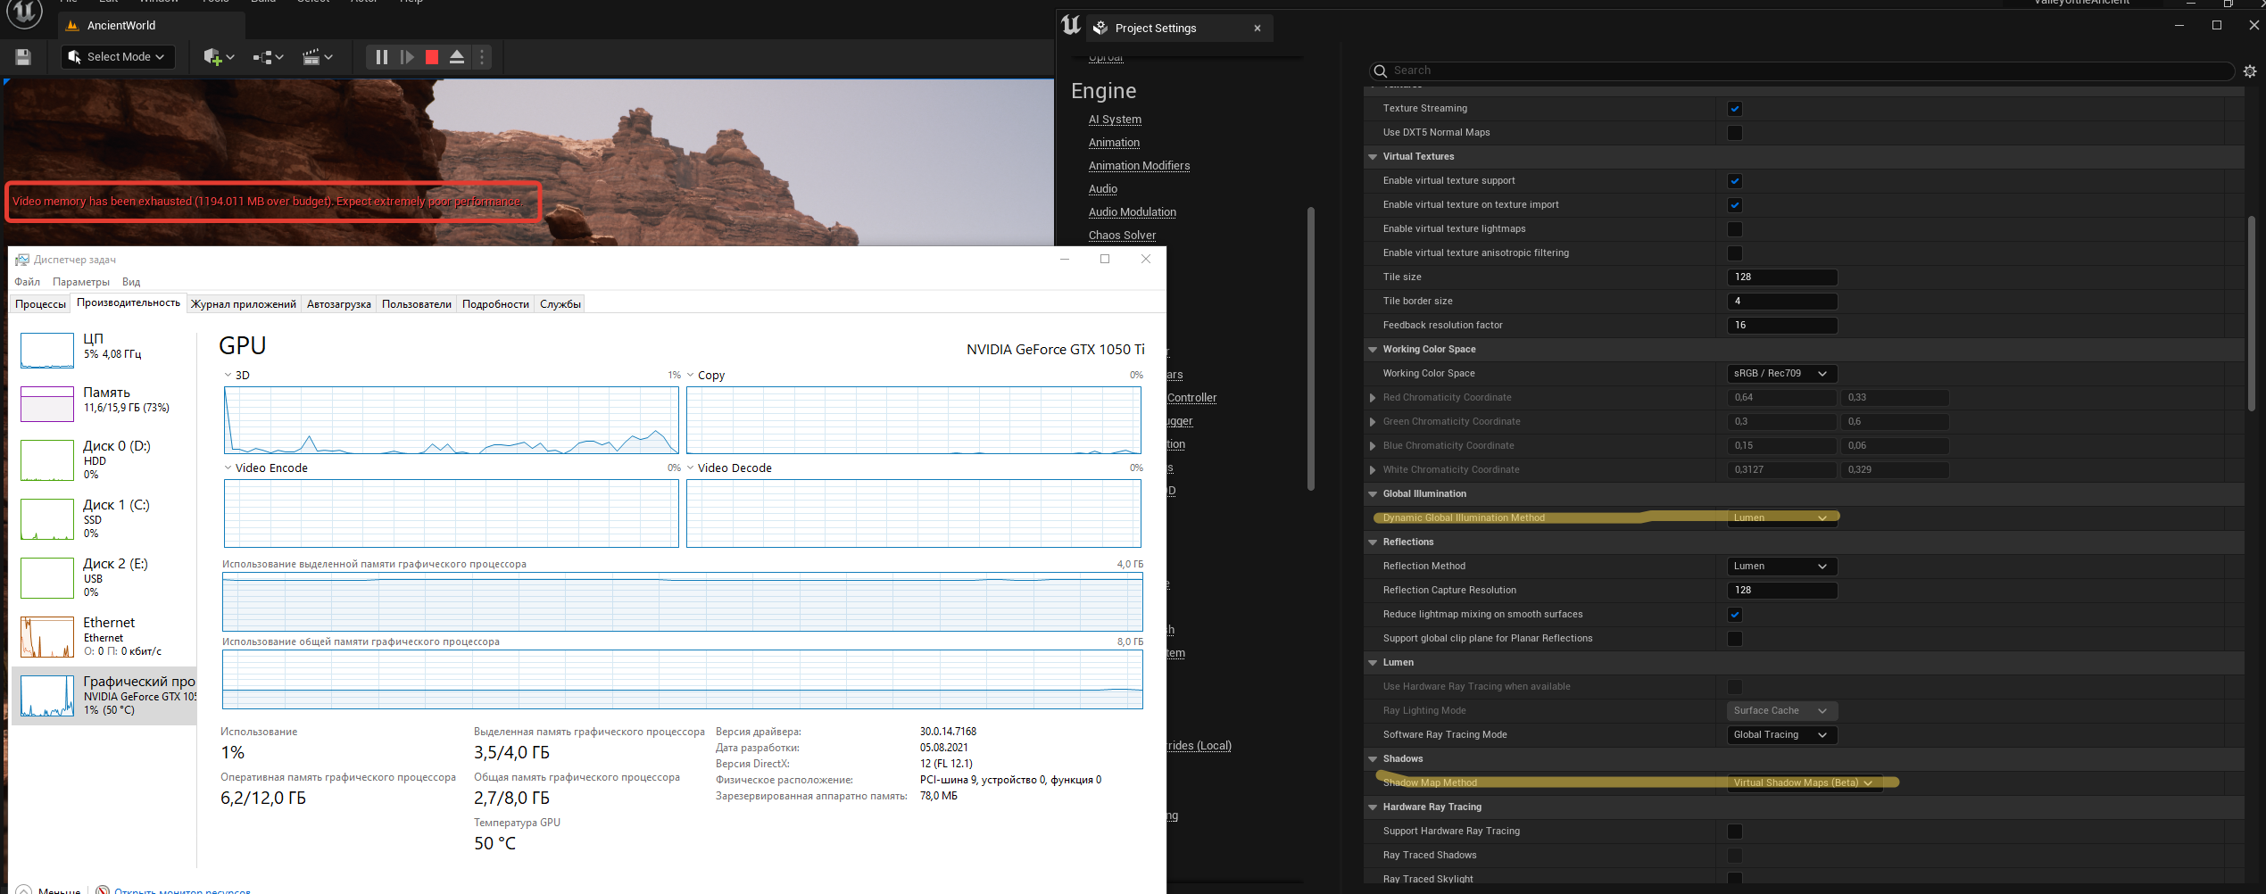Click the Project Settings search field
The height and width of the screenshot is (894, 2266).
click(x=1801, y=70)
